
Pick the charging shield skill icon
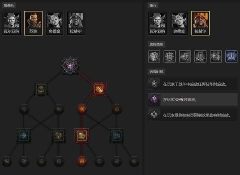point(185,56)
